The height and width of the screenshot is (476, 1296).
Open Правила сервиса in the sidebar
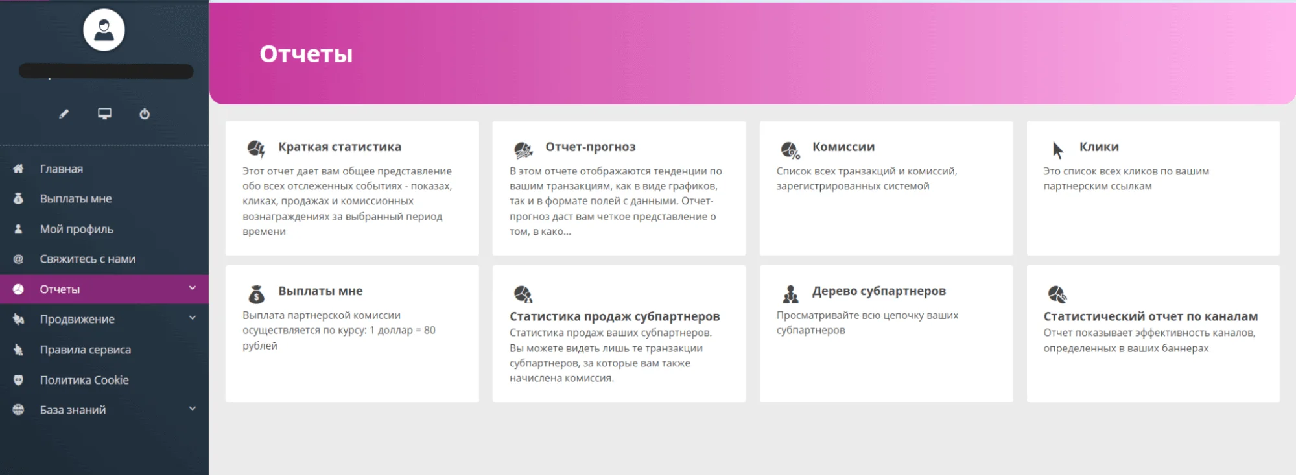86,350
